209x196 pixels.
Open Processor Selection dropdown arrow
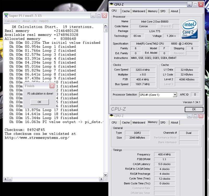tap(175, 95)
